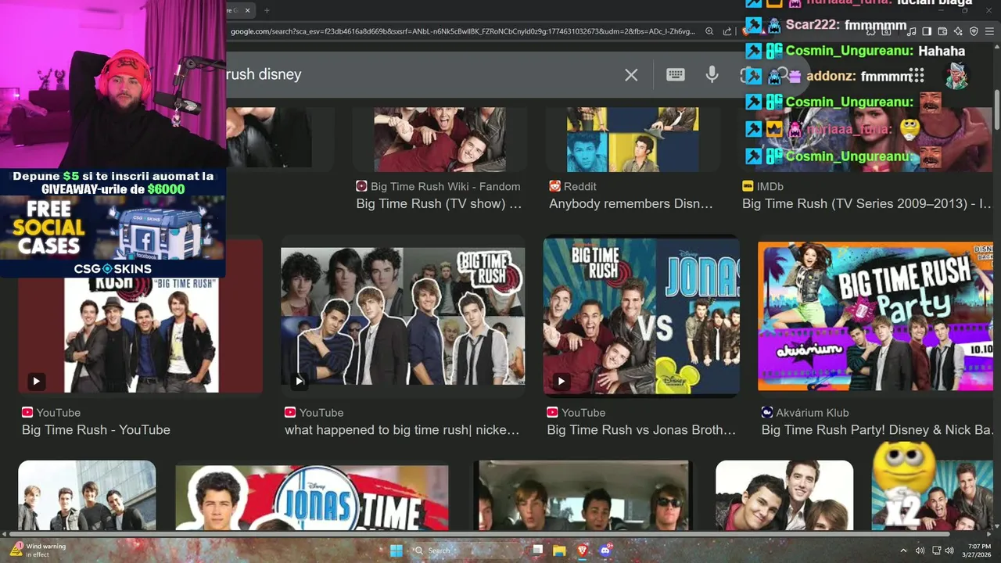Screen dimensions: 1001x563
Task: Open the Brave Leo AI sparkle icon
Action: pyautogui.click(x=958, y=31)
